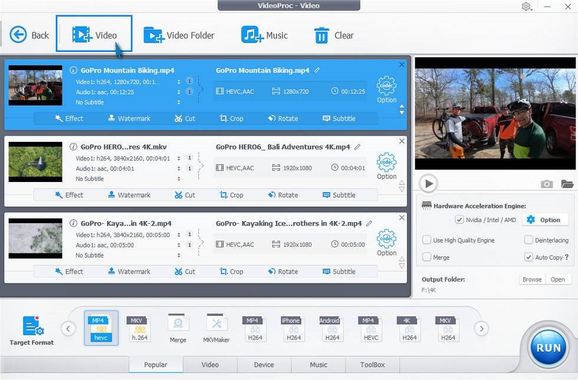
Task: Click Browse for output folder
Action: point(532,279)
